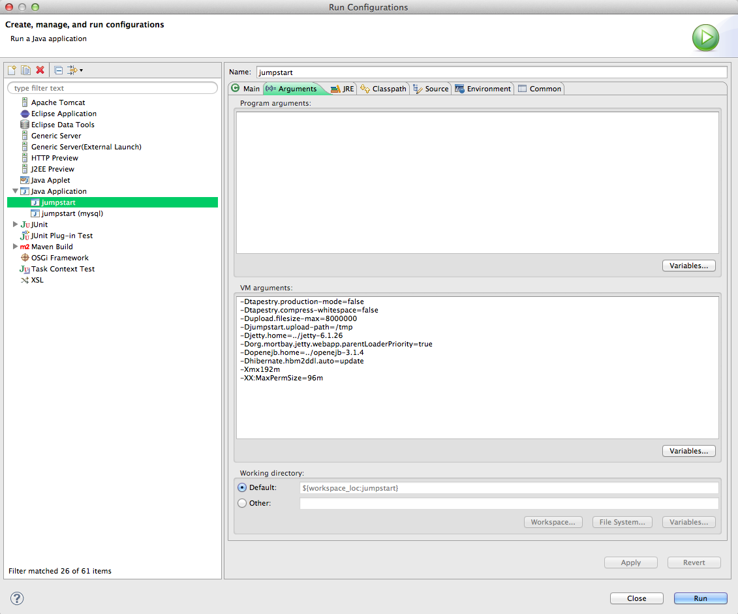Collapse the Java Application tree node

(15, 191)
